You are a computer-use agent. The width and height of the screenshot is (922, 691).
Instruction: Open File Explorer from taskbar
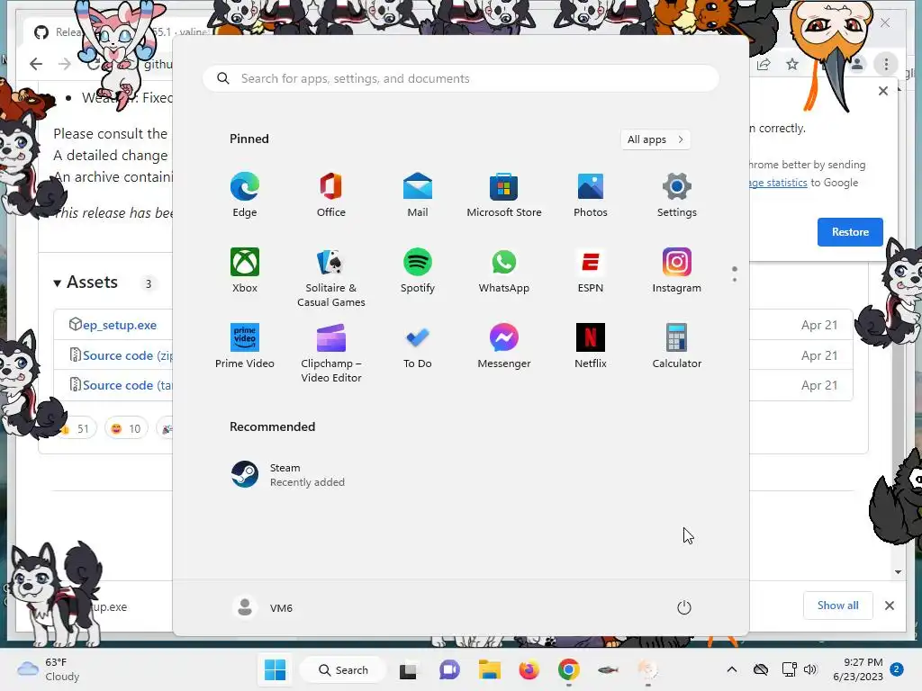[x=489, y=669]
